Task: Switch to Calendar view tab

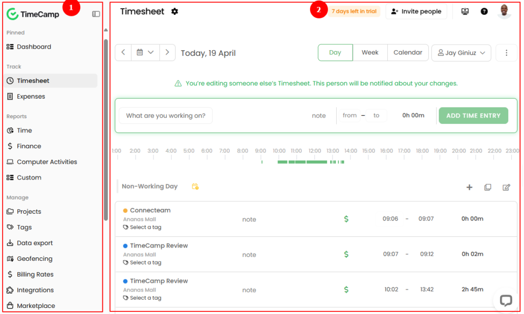Action: pyautogui.click(x=408, y=53)
